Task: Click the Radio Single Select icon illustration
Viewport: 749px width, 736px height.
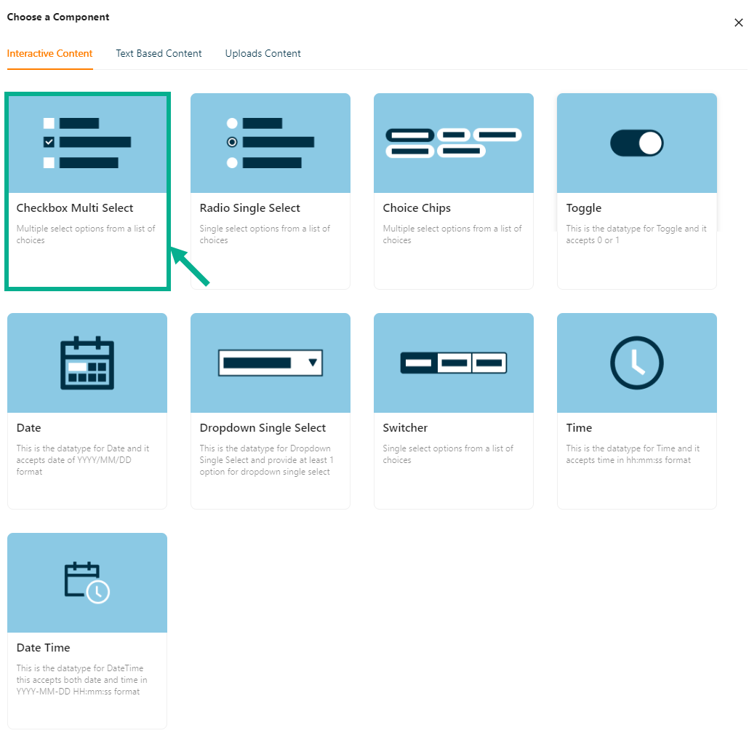Action: 271,143
